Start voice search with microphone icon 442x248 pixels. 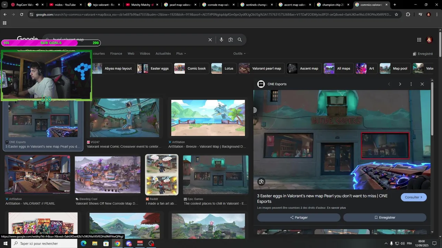[x=221, y=40]
